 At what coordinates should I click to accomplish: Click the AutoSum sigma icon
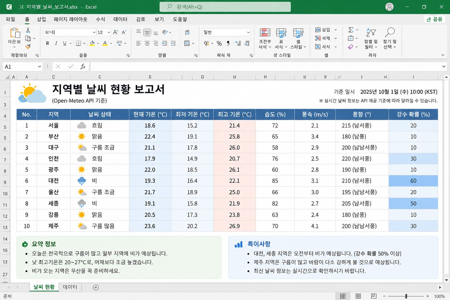[351, 30]
